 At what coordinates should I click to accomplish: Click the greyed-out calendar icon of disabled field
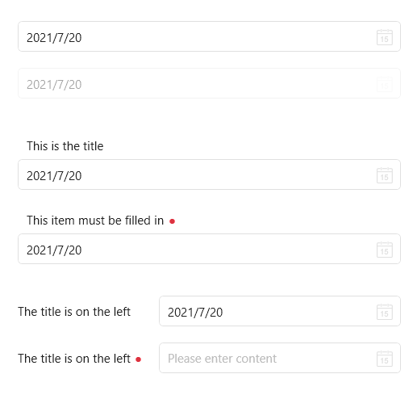(384, 84)
